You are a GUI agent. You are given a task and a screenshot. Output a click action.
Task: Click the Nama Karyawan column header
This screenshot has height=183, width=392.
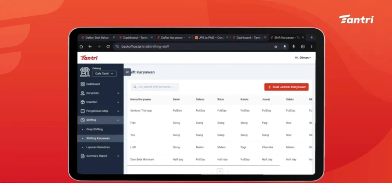(140, 99)
